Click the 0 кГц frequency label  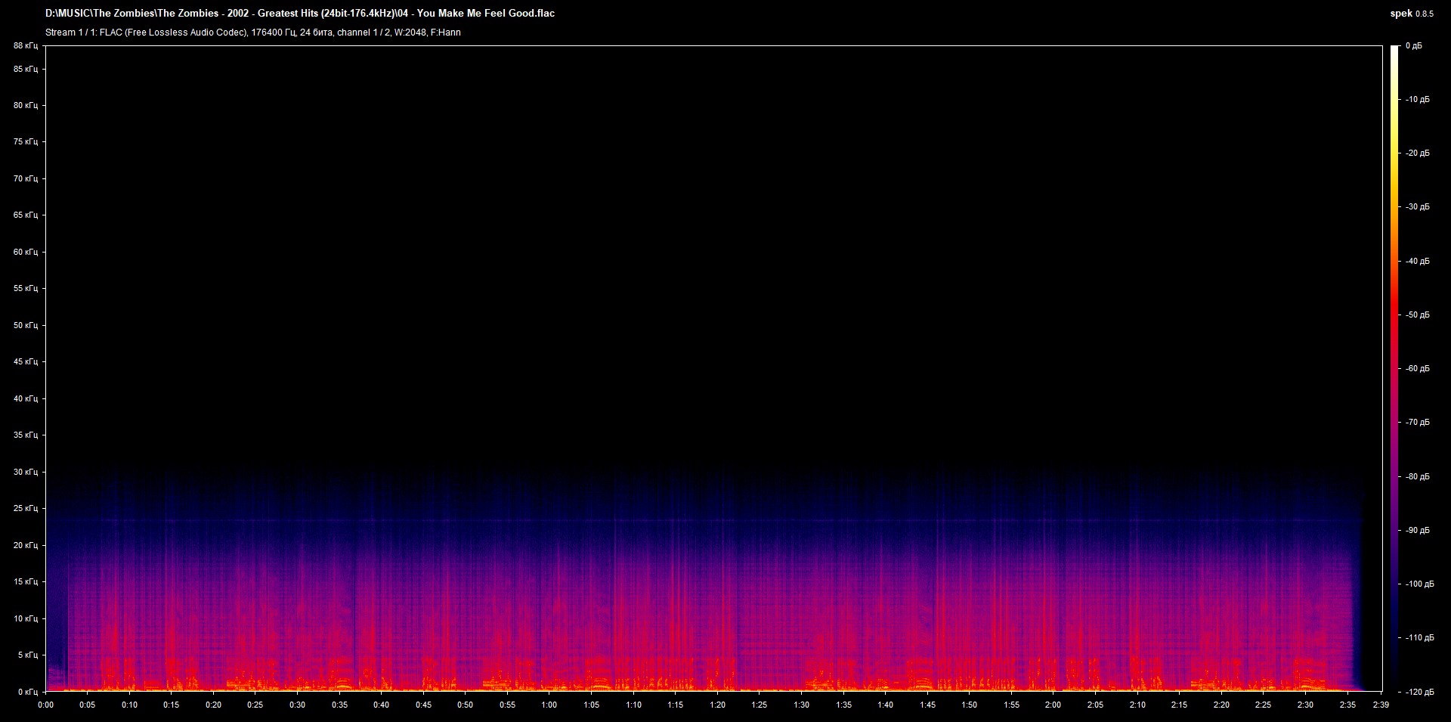pyautogui.click(x=28, y=692)
